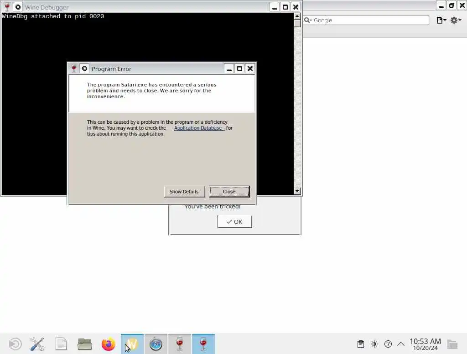Click the Wine Debugger scrollbar thumb
Screen dimensions: 467x354
coord(297,23)
